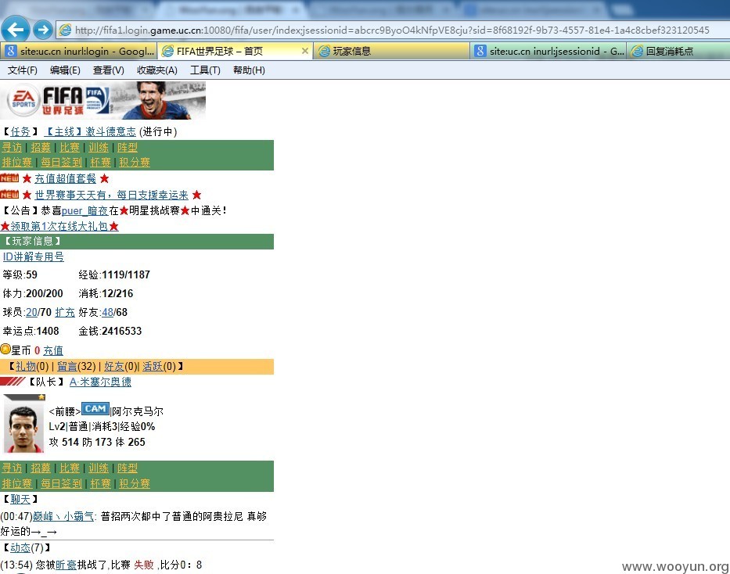Click the CAM position badge

(95, 409)
